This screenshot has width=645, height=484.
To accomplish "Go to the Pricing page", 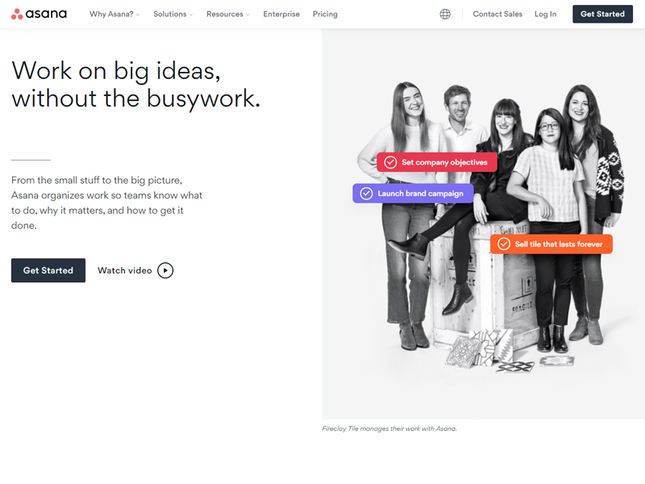I will tap(325, 14).
